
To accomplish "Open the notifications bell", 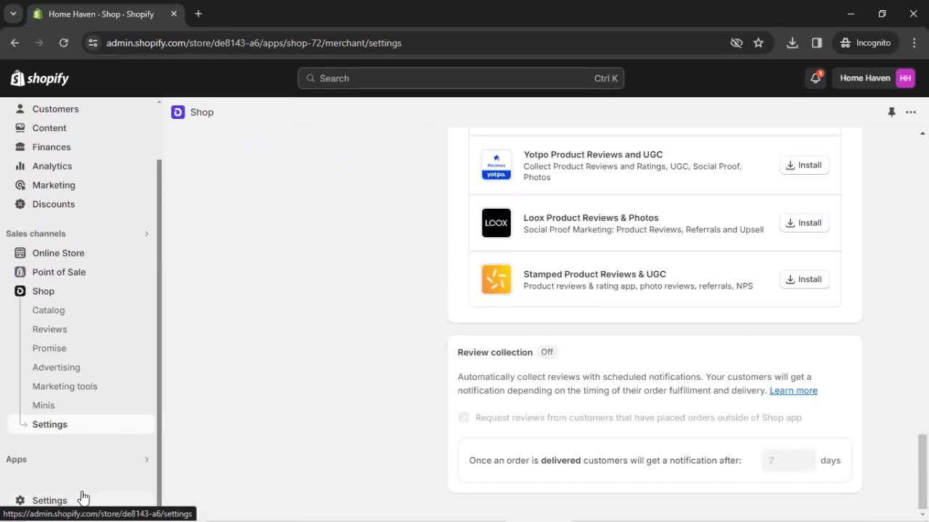I will [816, 78].
